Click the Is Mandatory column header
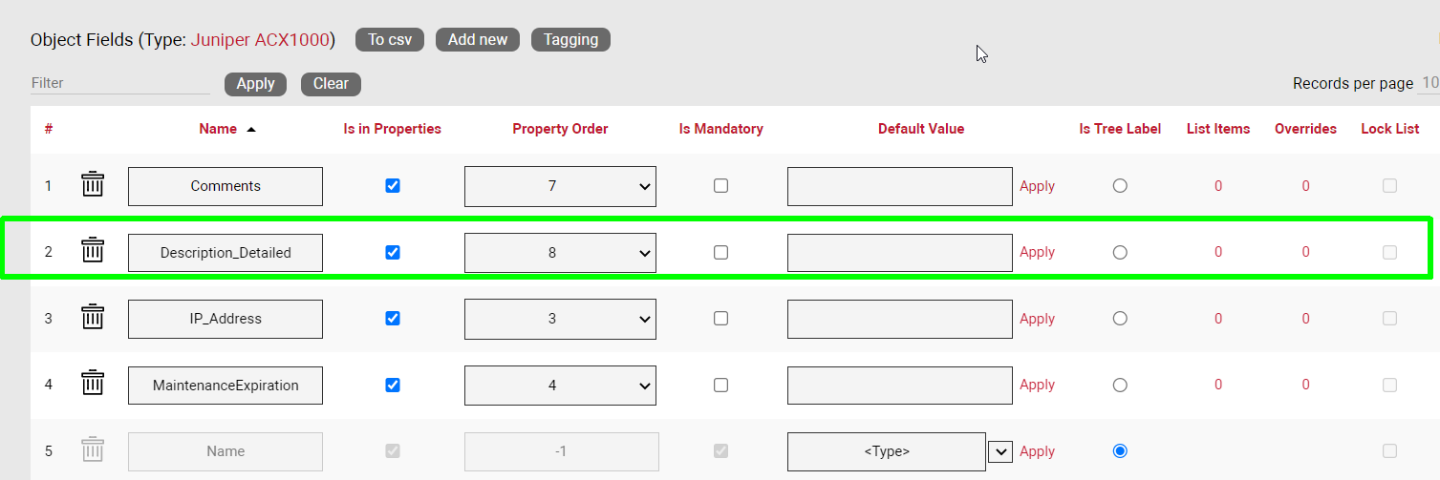The image size is (1440, 480). click(720, 129)
